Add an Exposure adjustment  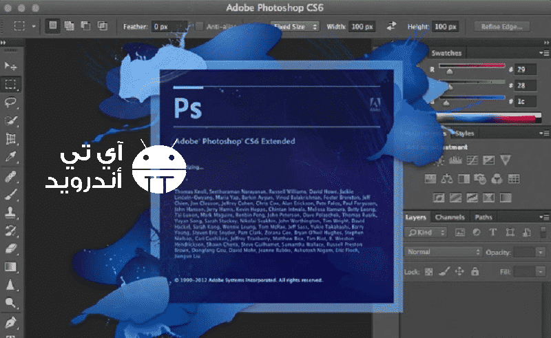coord(488,160)
